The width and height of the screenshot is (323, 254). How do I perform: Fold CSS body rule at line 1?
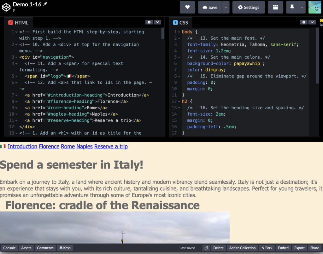(x=179, y=32)
